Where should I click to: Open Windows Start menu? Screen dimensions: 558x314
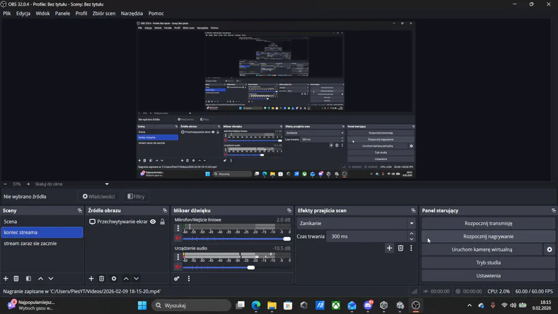(x=142, y=305)
